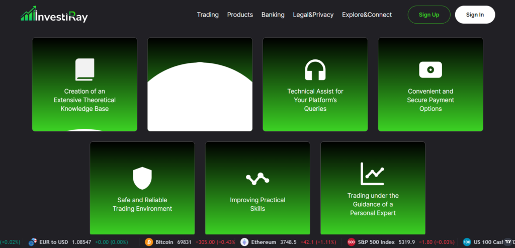Open the Trading menu

(x=208, y=15)
